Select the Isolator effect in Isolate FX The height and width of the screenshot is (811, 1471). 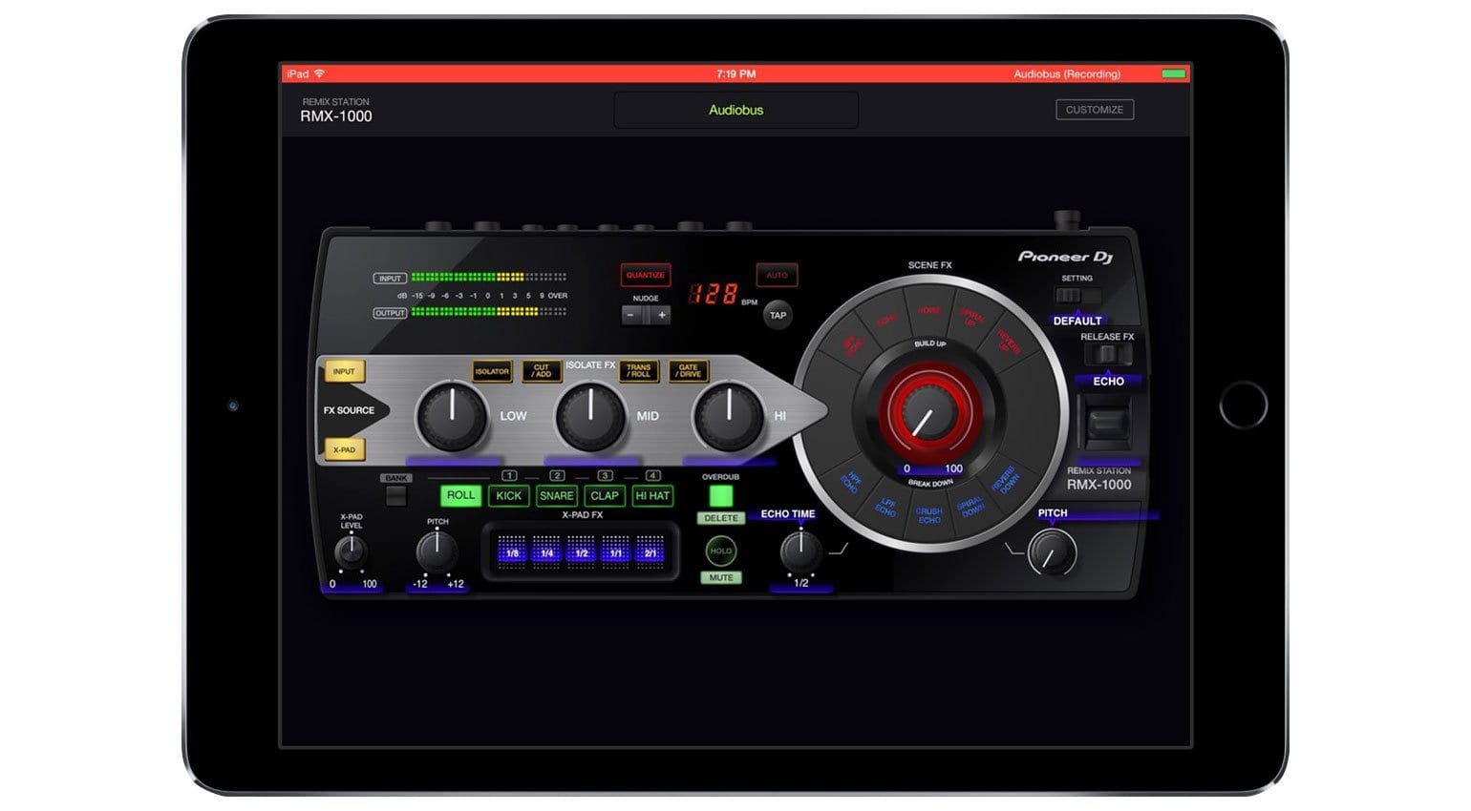click(x=492, y=371)
